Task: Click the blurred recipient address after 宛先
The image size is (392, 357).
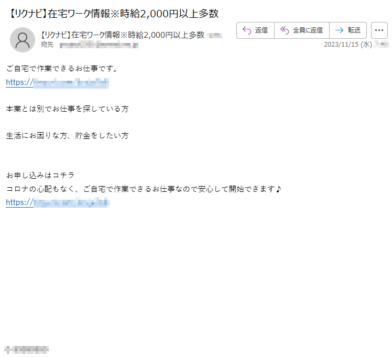Action: click(99, 45)
